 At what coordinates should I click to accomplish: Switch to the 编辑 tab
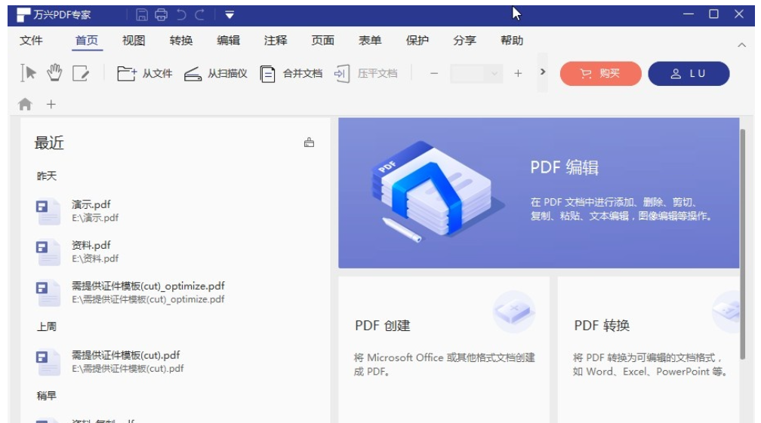click(228, 41)
